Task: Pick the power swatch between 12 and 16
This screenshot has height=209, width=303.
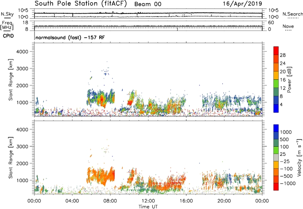Action: click(276, 83)
